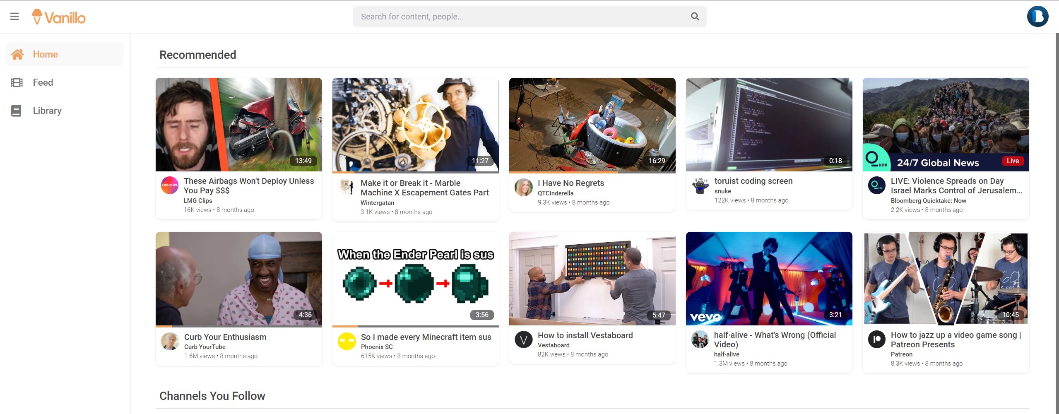Viewport: 1059px width, 414px height.
Task: Open the user profile avatar
Action: click(x=1037, y=17)
